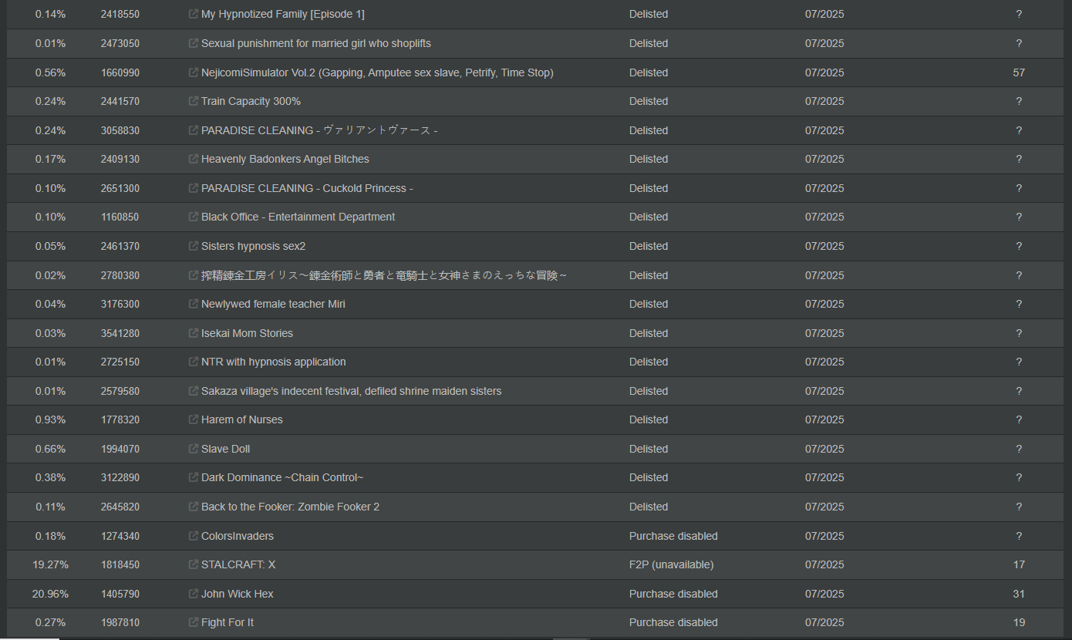The height and width of the screenshot is (640, 1072).
Task: Click external link icon for Harem of Nurses
Action: point(194,419)
